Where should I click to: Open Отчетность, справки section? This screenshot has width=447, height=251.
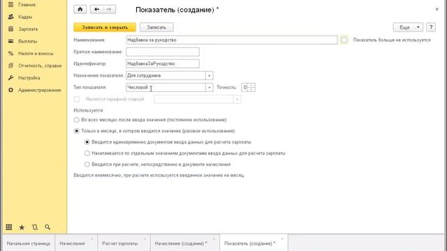pos(40,66)
